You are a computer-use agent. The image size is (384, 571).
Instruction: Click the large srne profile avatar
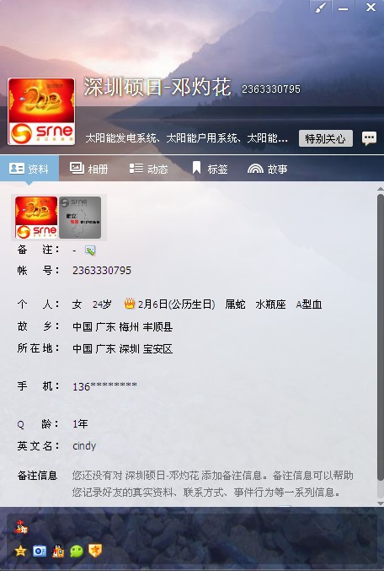(x=41, y=111)
